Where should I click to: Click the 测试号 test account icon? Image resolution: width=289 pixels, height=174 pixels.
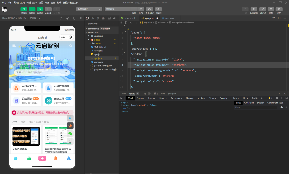[x=263, y=9]
